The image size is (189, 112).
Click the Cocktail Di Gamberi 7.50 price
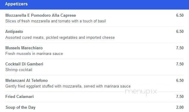pyautogui.click(x=180, y=64)
